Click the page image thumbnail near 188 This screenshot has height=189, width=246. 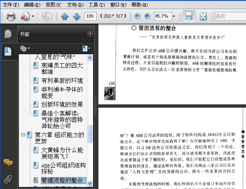tap(110, 93)
